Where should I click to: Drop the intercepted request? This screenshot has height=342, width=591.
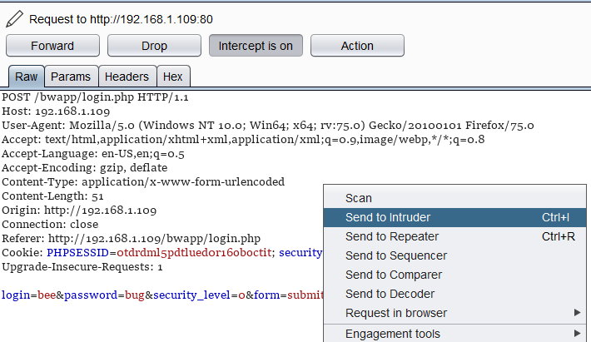click(154, 46)
